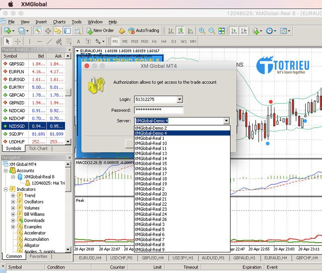This screenshot has width=322, height=273.
Task: Open the GBPUSD,H4 chart tab
Action: click(153, 258)
